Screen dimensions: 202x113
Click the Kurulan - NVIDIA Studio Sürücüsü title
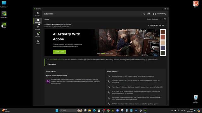coord(58,24)
